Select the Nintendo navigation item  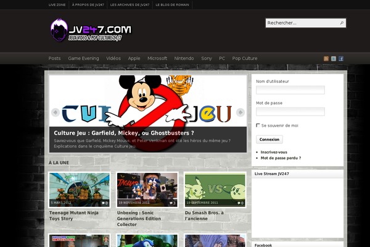pyautogui.click(x=184, y=59)
